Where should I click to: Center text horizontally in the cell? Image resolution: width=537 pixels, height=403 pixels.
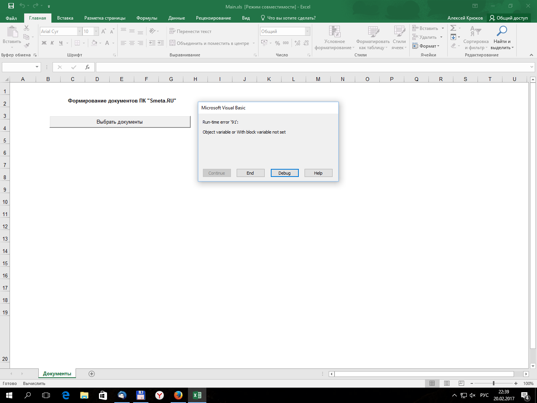point(132,43)
